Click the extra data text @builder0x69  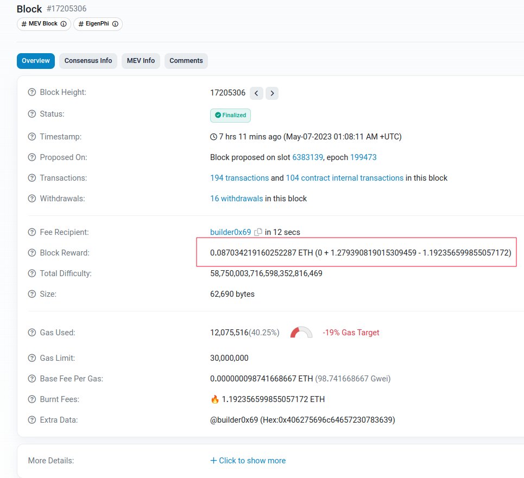(x=234, y=420)
